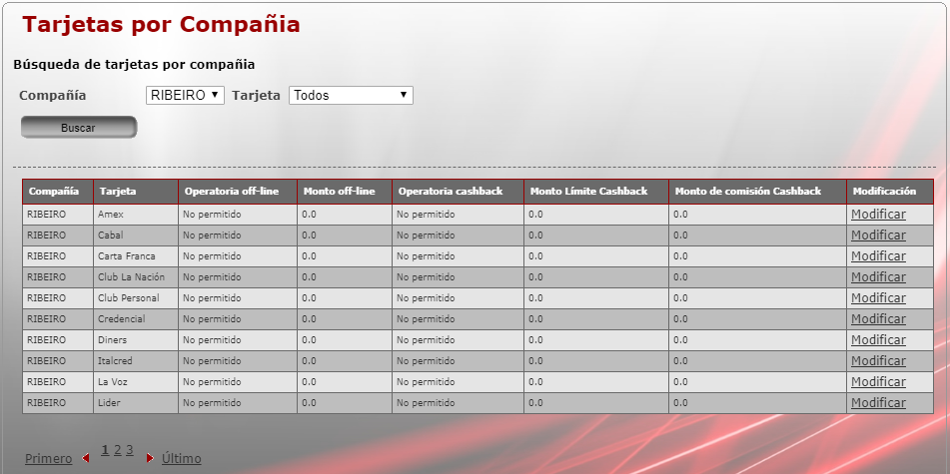950x474 pixels.
Task: Click the Operatoria cashback column header
Action: click(x=459, y=192)
